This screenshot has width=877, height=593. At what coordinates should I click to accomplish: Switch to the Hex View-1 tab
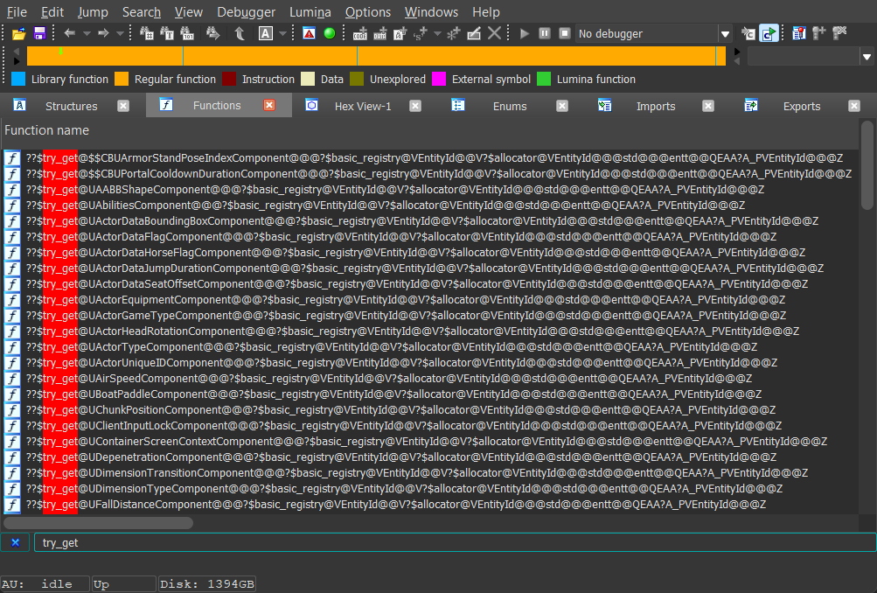pyautogui.click(x=363, y=107)
